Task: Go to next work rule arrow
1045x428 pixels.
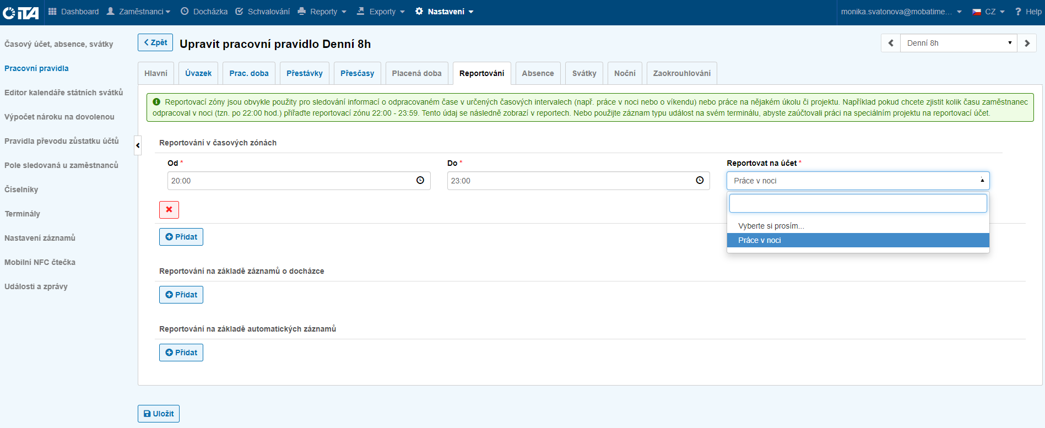Action: pyautogui.click(x=1027, y=43)
